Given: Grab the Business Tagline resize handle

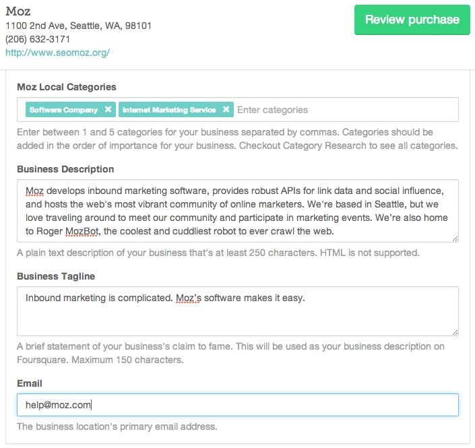Looking at the screenshot, I should [455, 332].
